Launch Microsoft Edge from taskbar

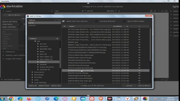pyautogui.click(x=56, y=98)
